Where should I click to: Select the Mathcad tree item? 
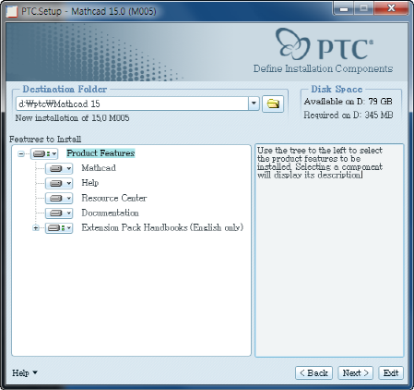tap(99, 168)
